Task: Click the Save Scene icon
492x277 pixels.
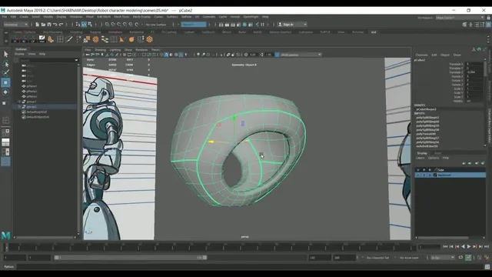Action: pyautogui.click(x=49, y=25)
